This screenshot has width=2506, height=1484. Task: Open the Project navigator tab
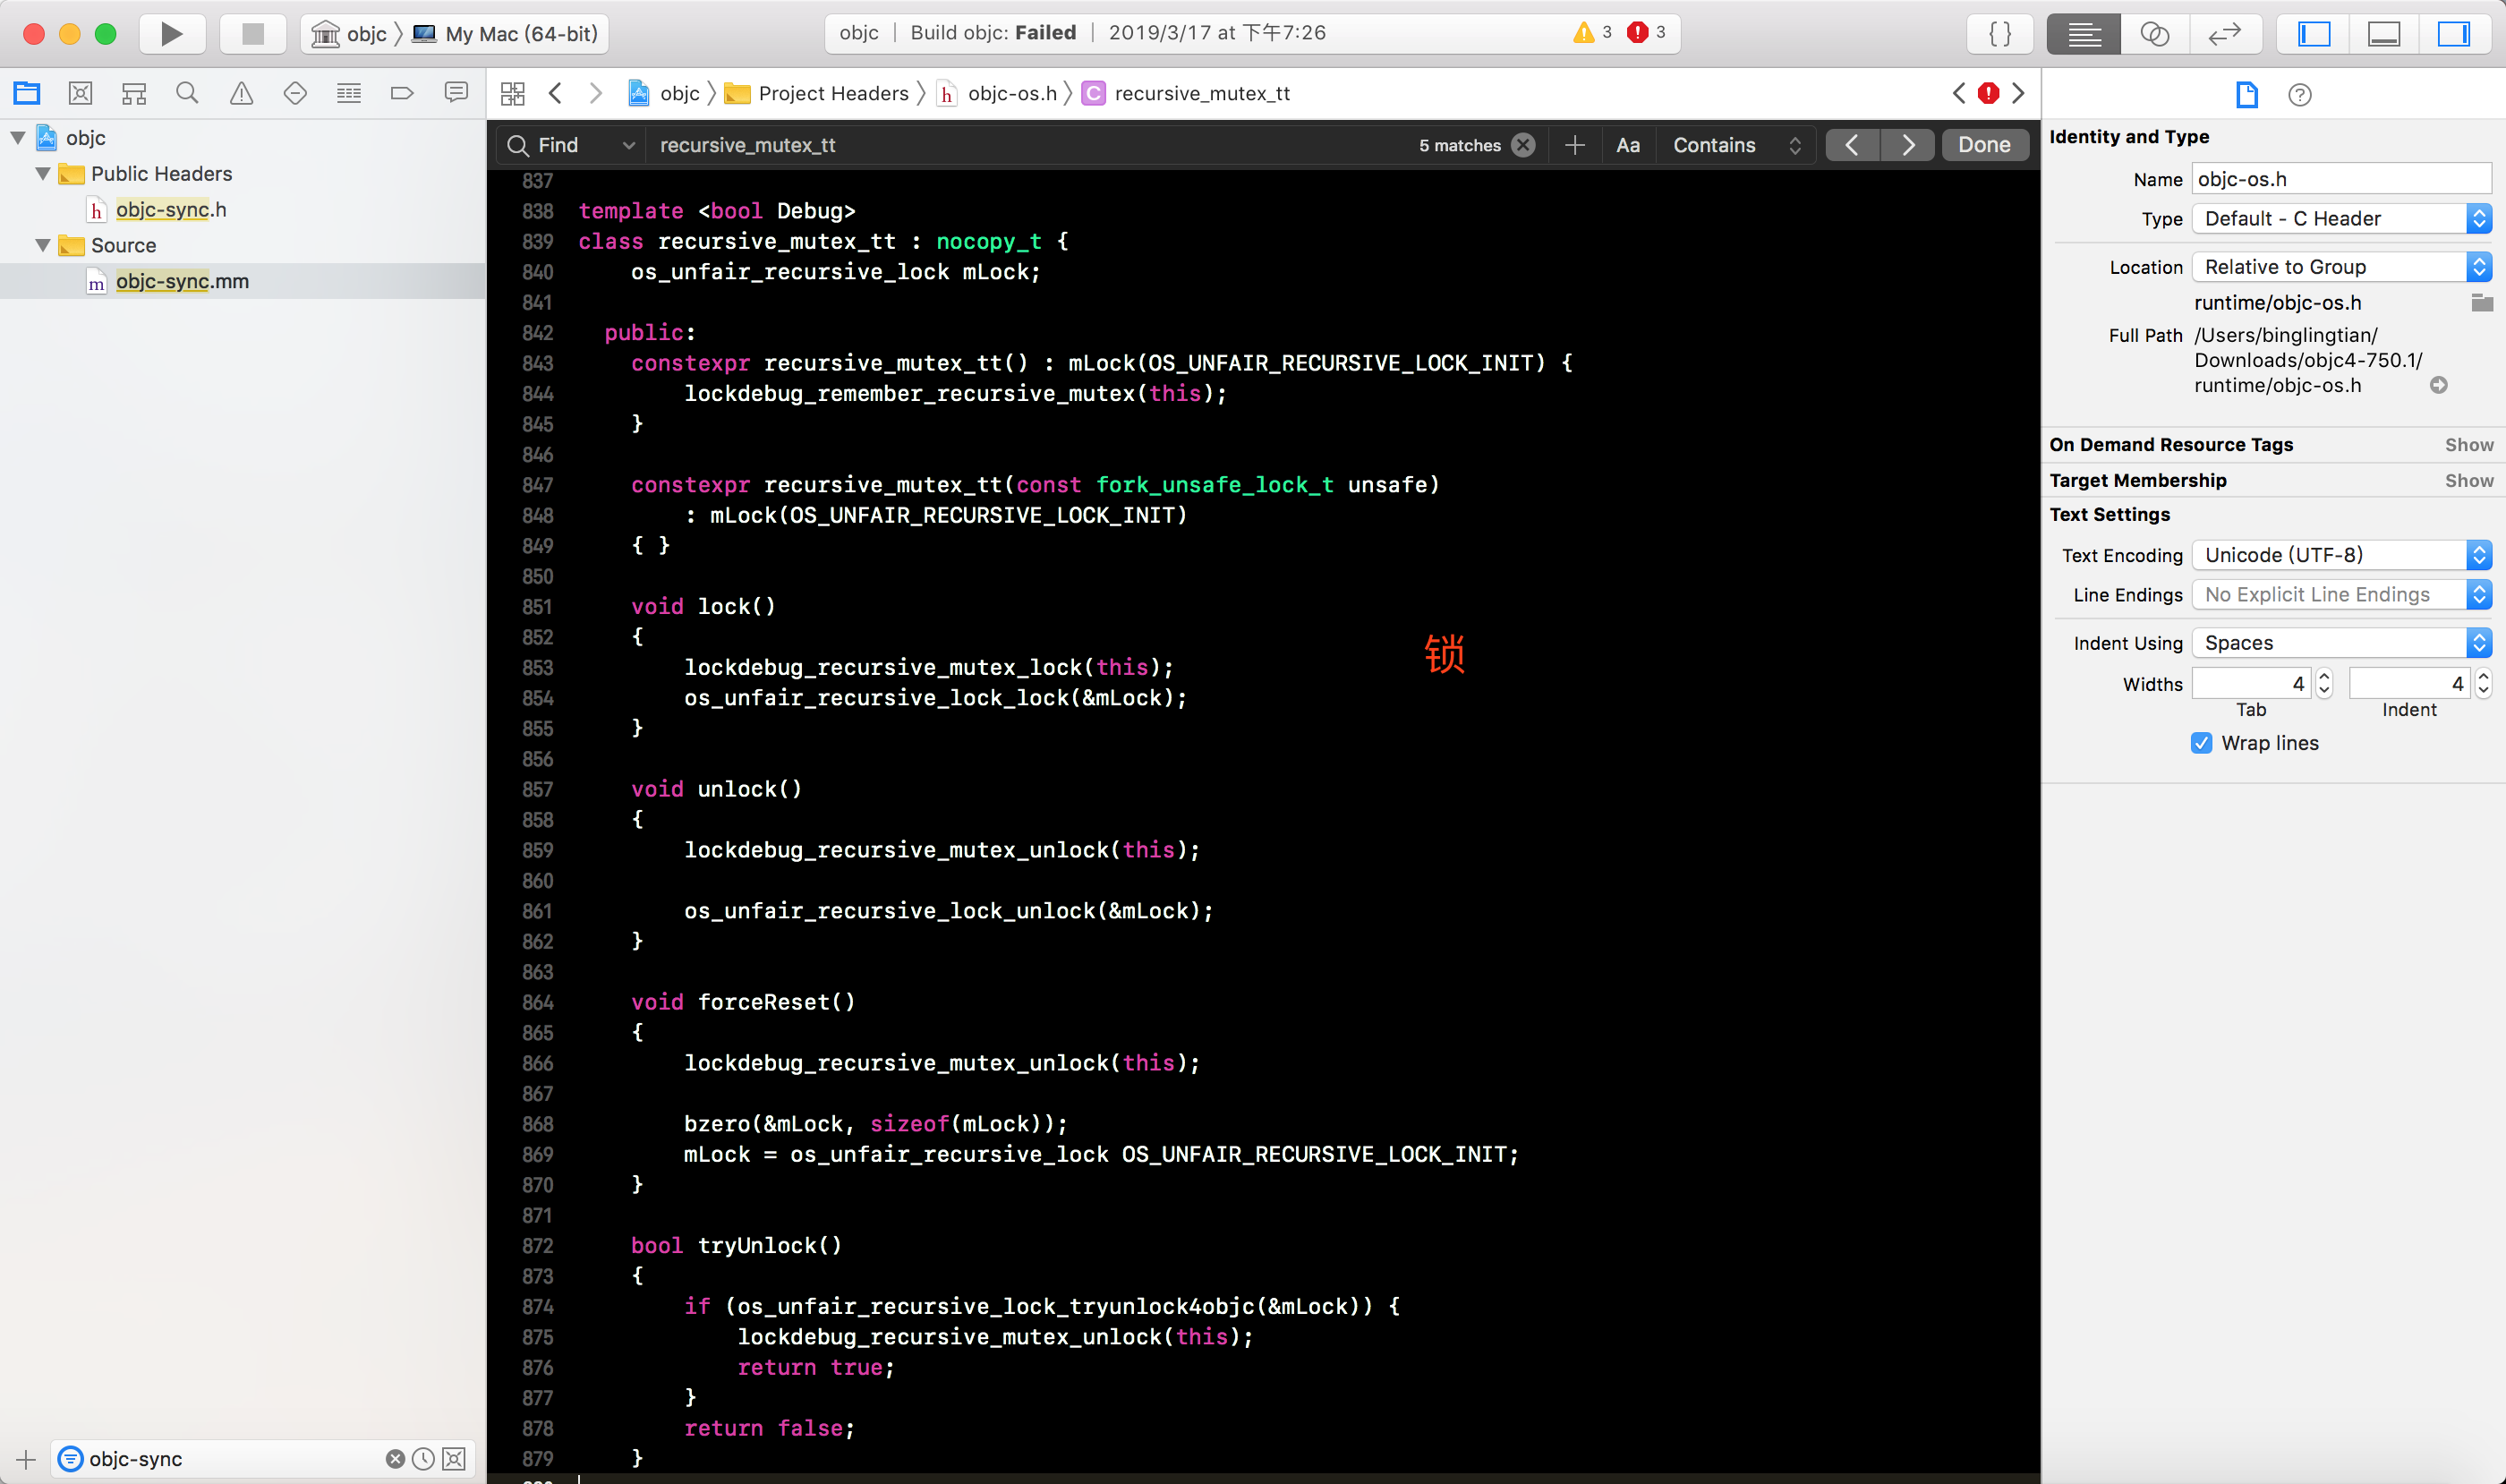tap(27, 93)
